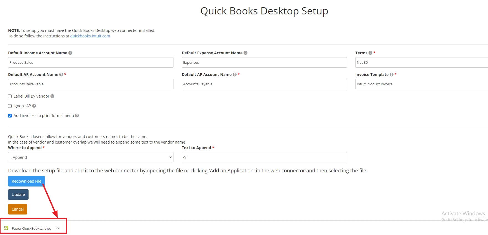Click the Terms help question-mark icon
Image resolution: width=488 pixels, height=235 pixels.
pos(370,53)
